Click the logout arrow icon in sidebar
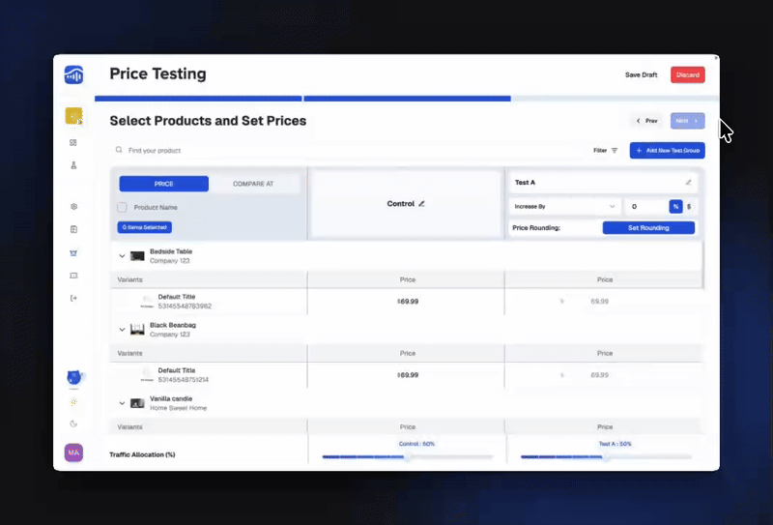Viewport: 773px width, 525px height. (x=73, y=298)
